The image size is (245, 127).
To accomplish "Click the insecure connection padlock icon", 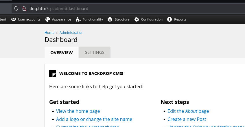I will click(x=24, y=9).
